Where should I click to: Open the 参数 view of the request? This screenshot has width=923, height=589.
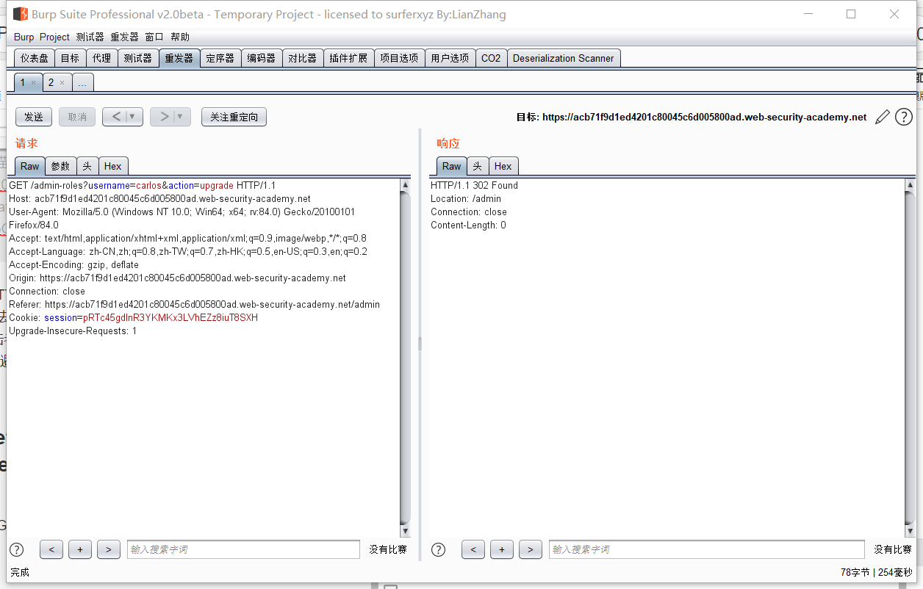click(x=60, y=166)
